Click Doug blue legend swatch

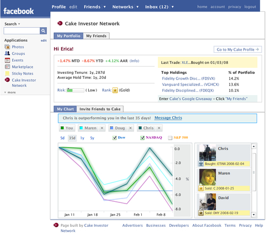click(x=111, y=128)
